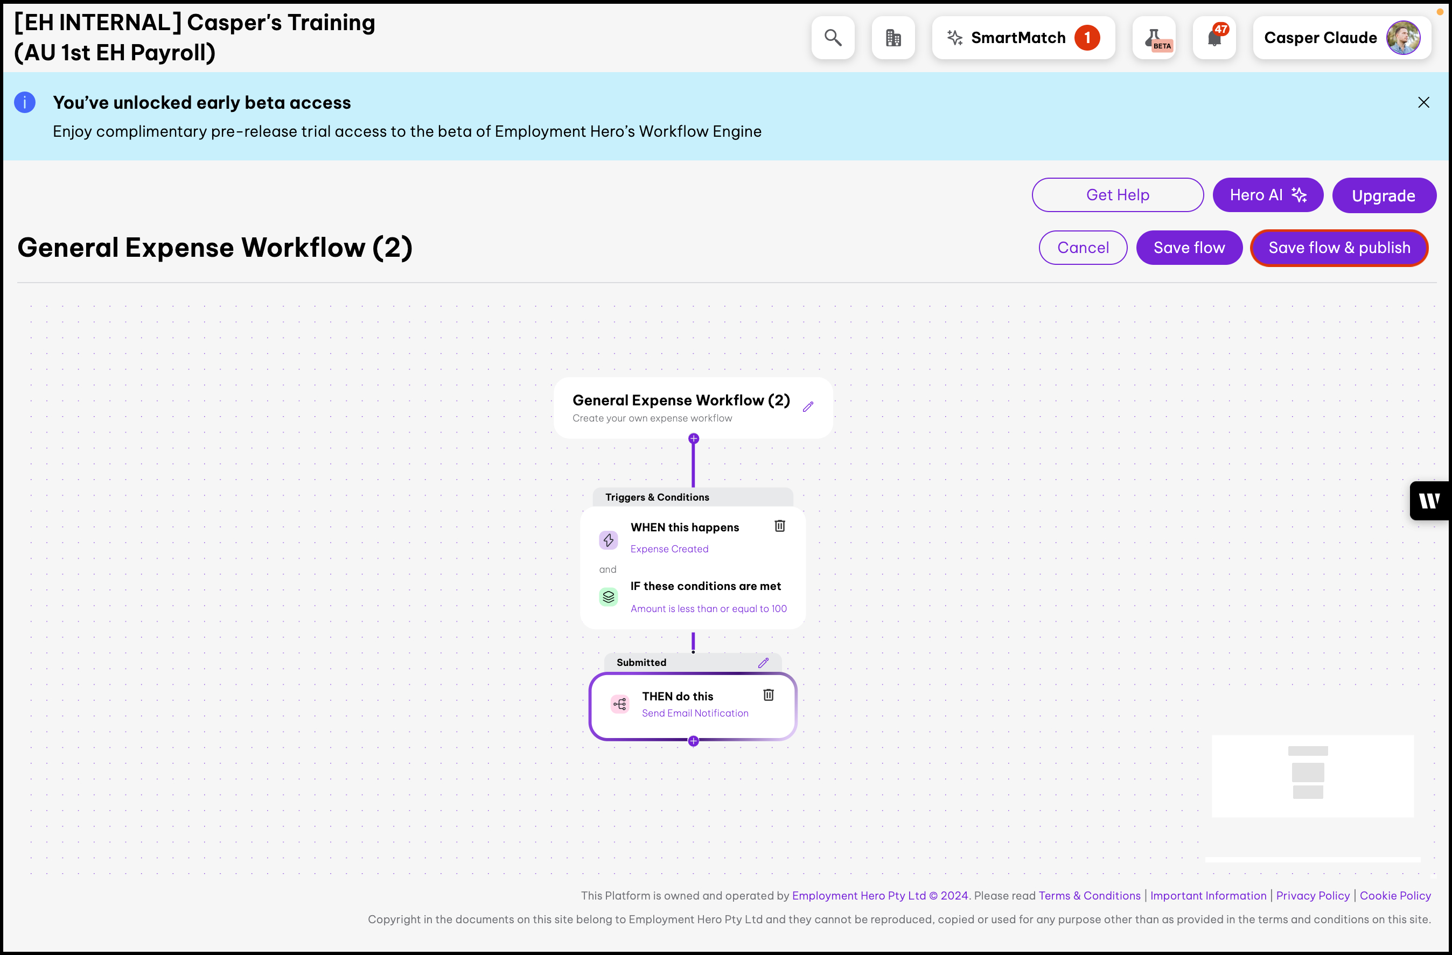
Task: Delete the WHEN this happens trigger
Action: (x=780, y=525)
